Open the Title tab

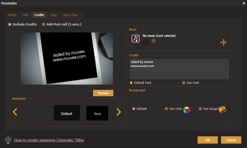(25, 15)
